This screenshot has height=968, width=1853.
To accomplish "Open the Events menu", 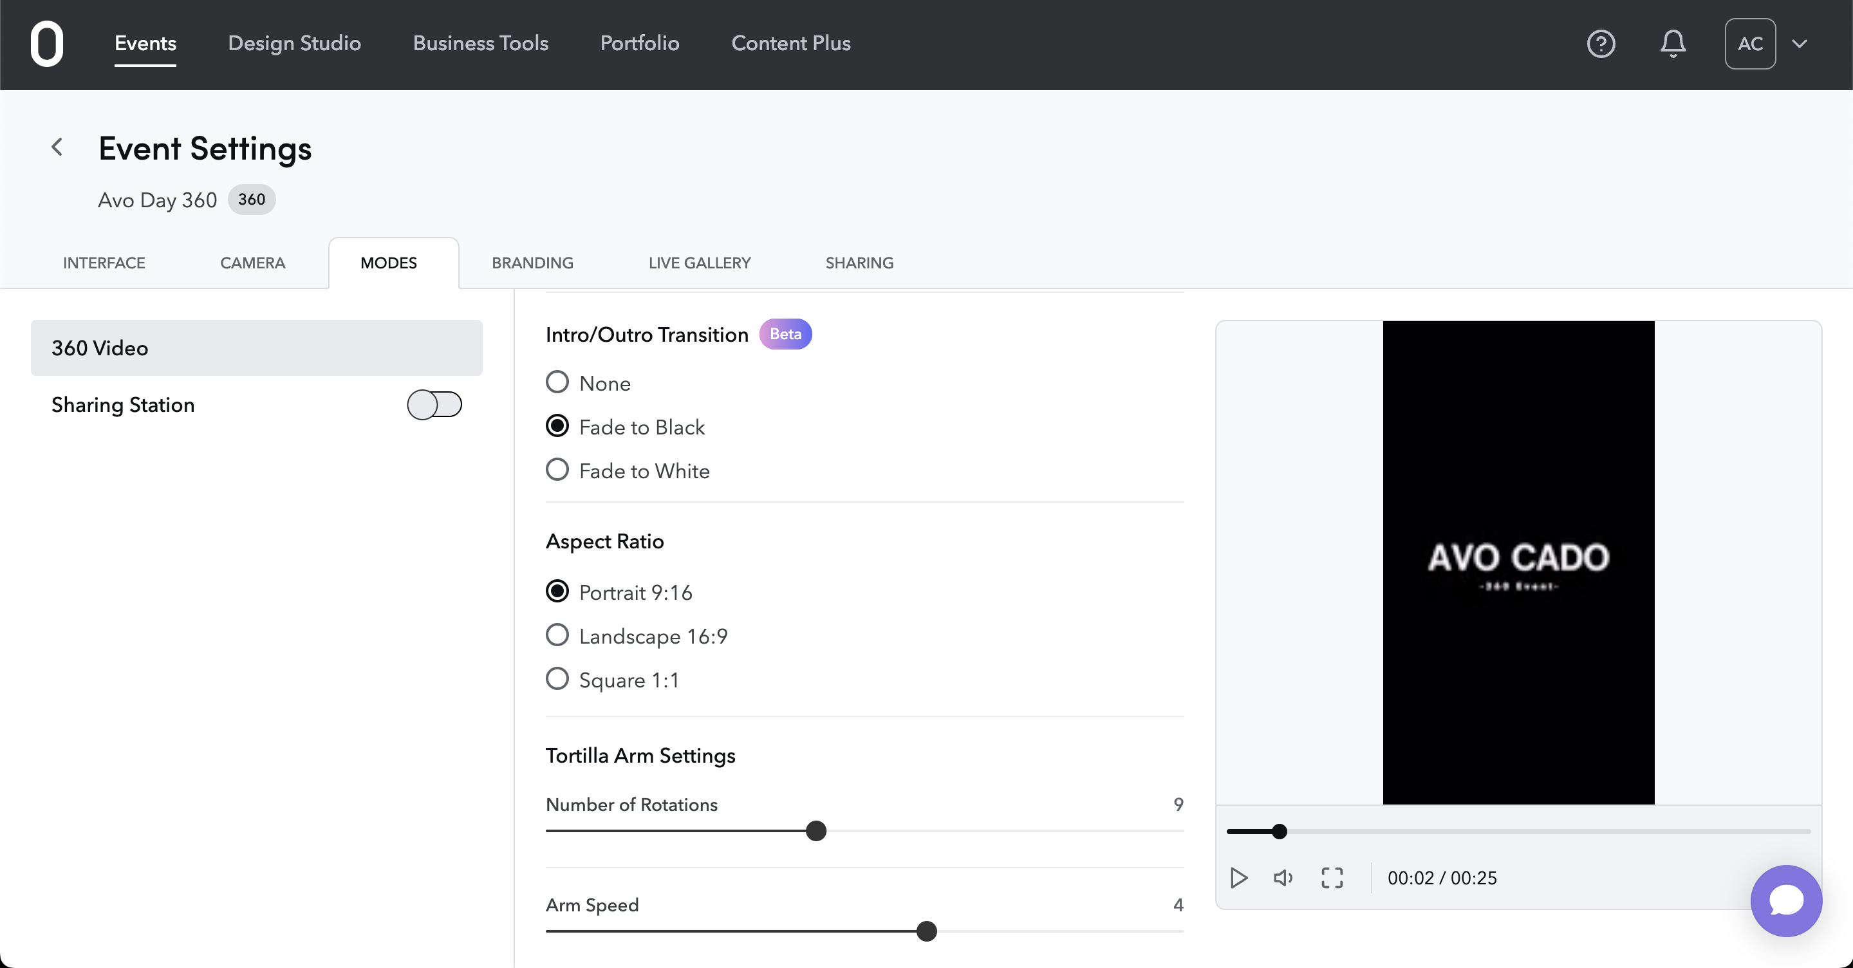I will (x=145, y=43).
